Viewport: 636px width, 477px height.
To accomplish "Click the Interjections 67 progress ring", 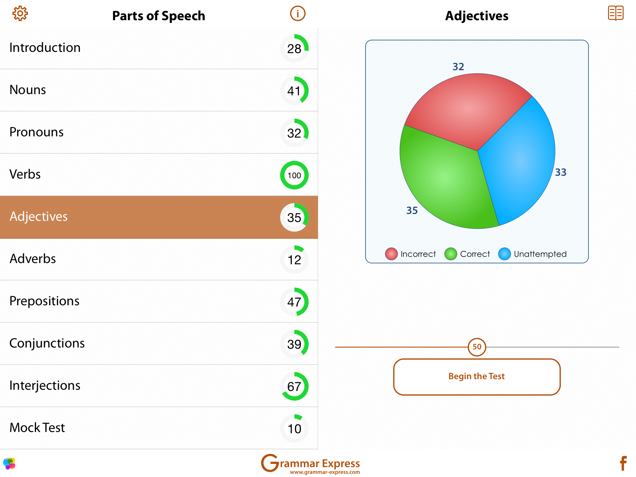I will click(x=294, y=386).
